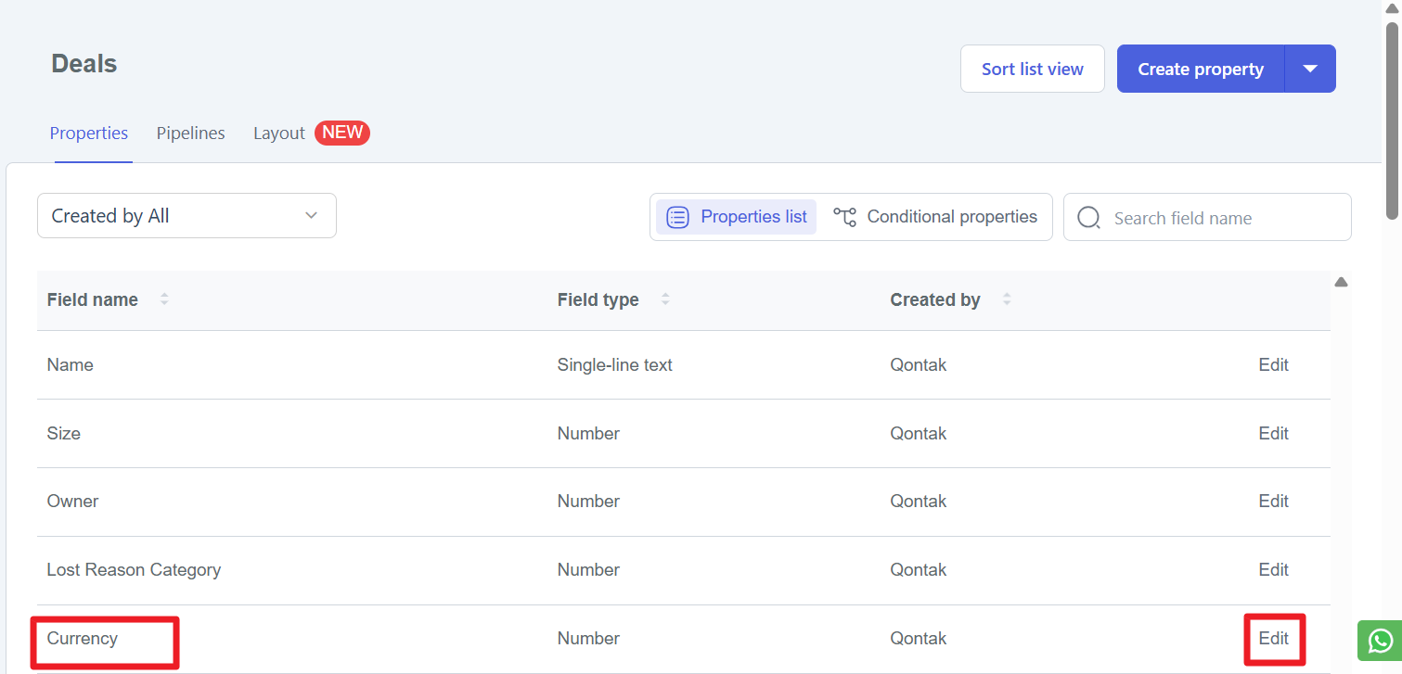This screenshot has width=1402, height=674.
Task: Switch to Properties list view
Action: tap(737, 217)
